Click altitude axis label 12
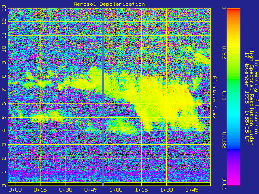This screenshot has height=194, width=259. pyautogui.click(x=4, y=21)
